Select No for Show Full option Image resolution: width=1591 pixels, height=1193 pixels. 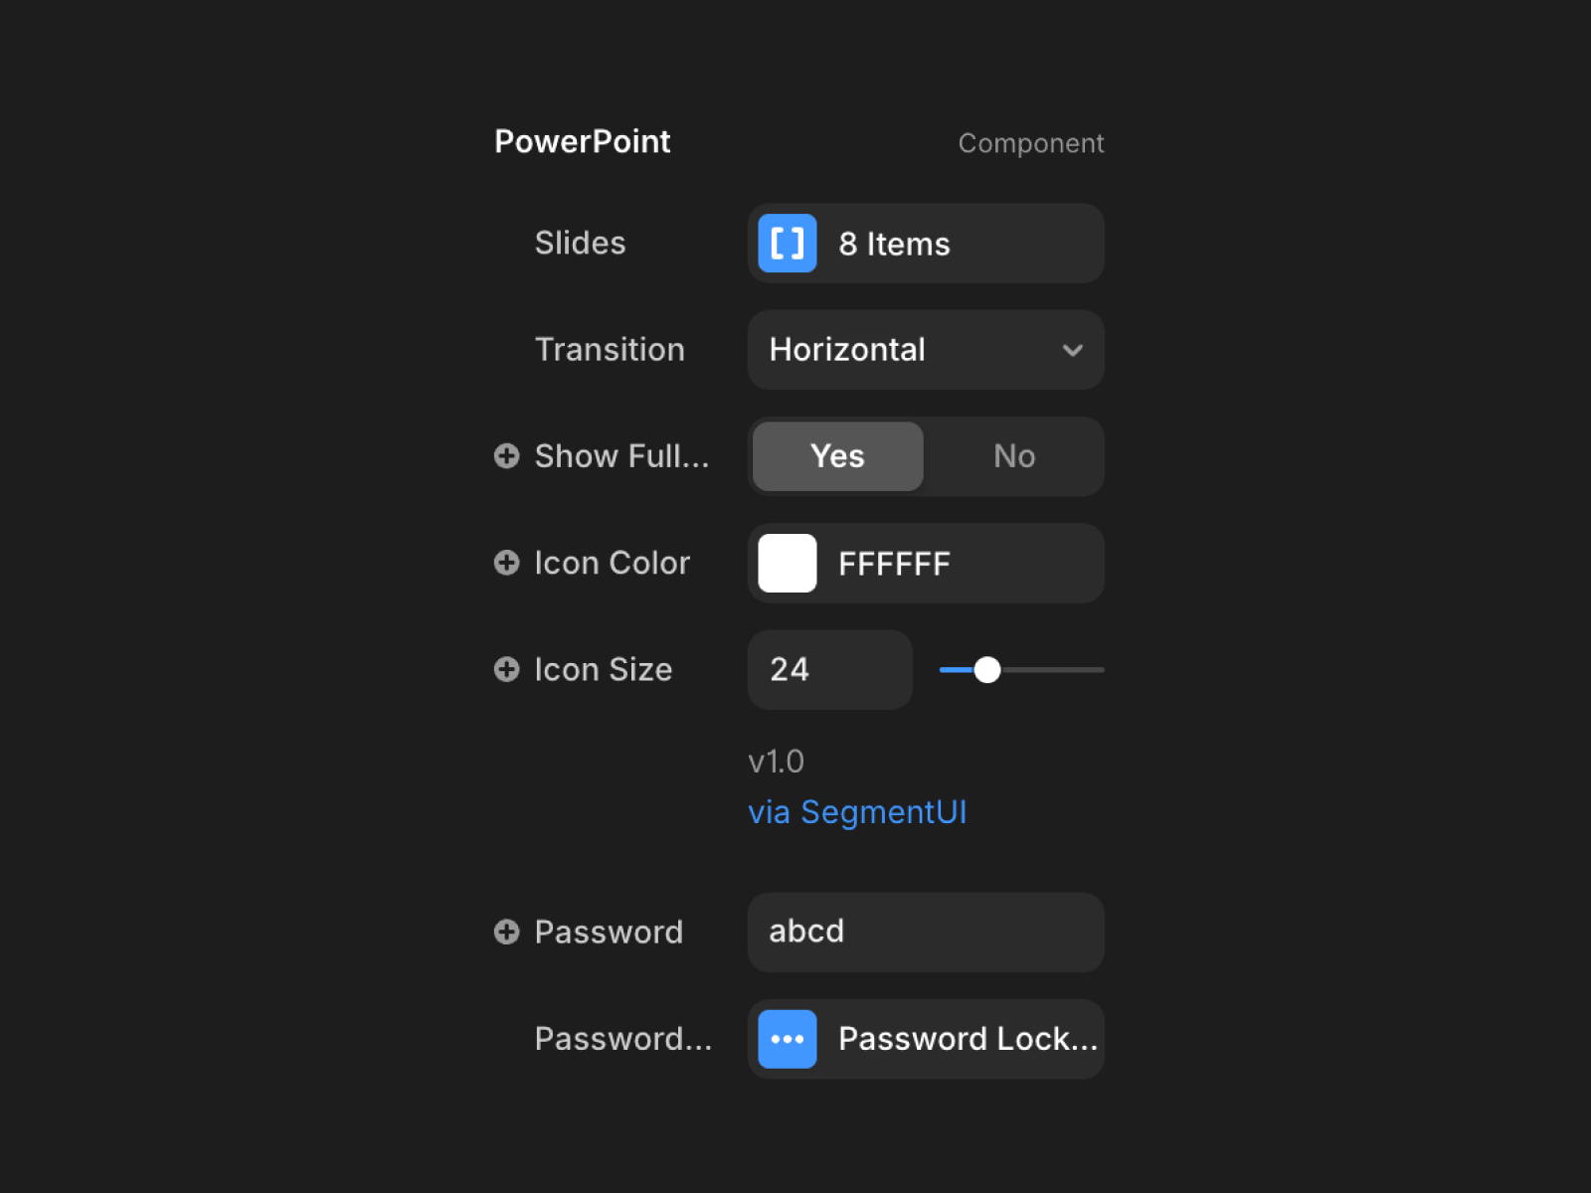pyautogui.click(x=1014, y=456)
